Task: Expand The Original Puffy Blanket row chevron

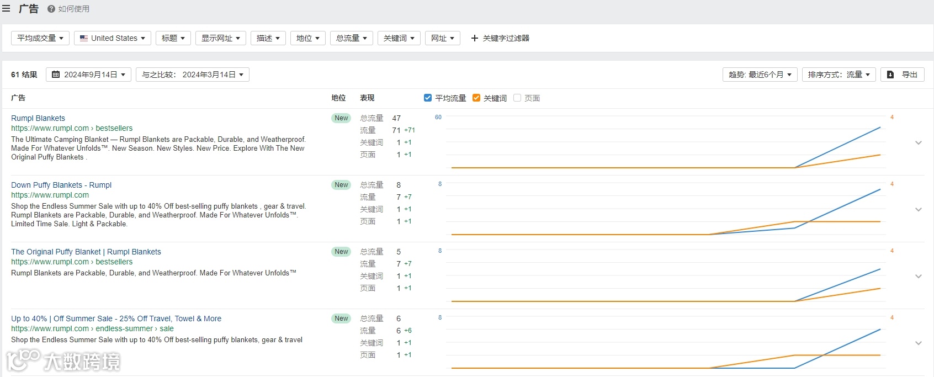Action: click(919, 276)
